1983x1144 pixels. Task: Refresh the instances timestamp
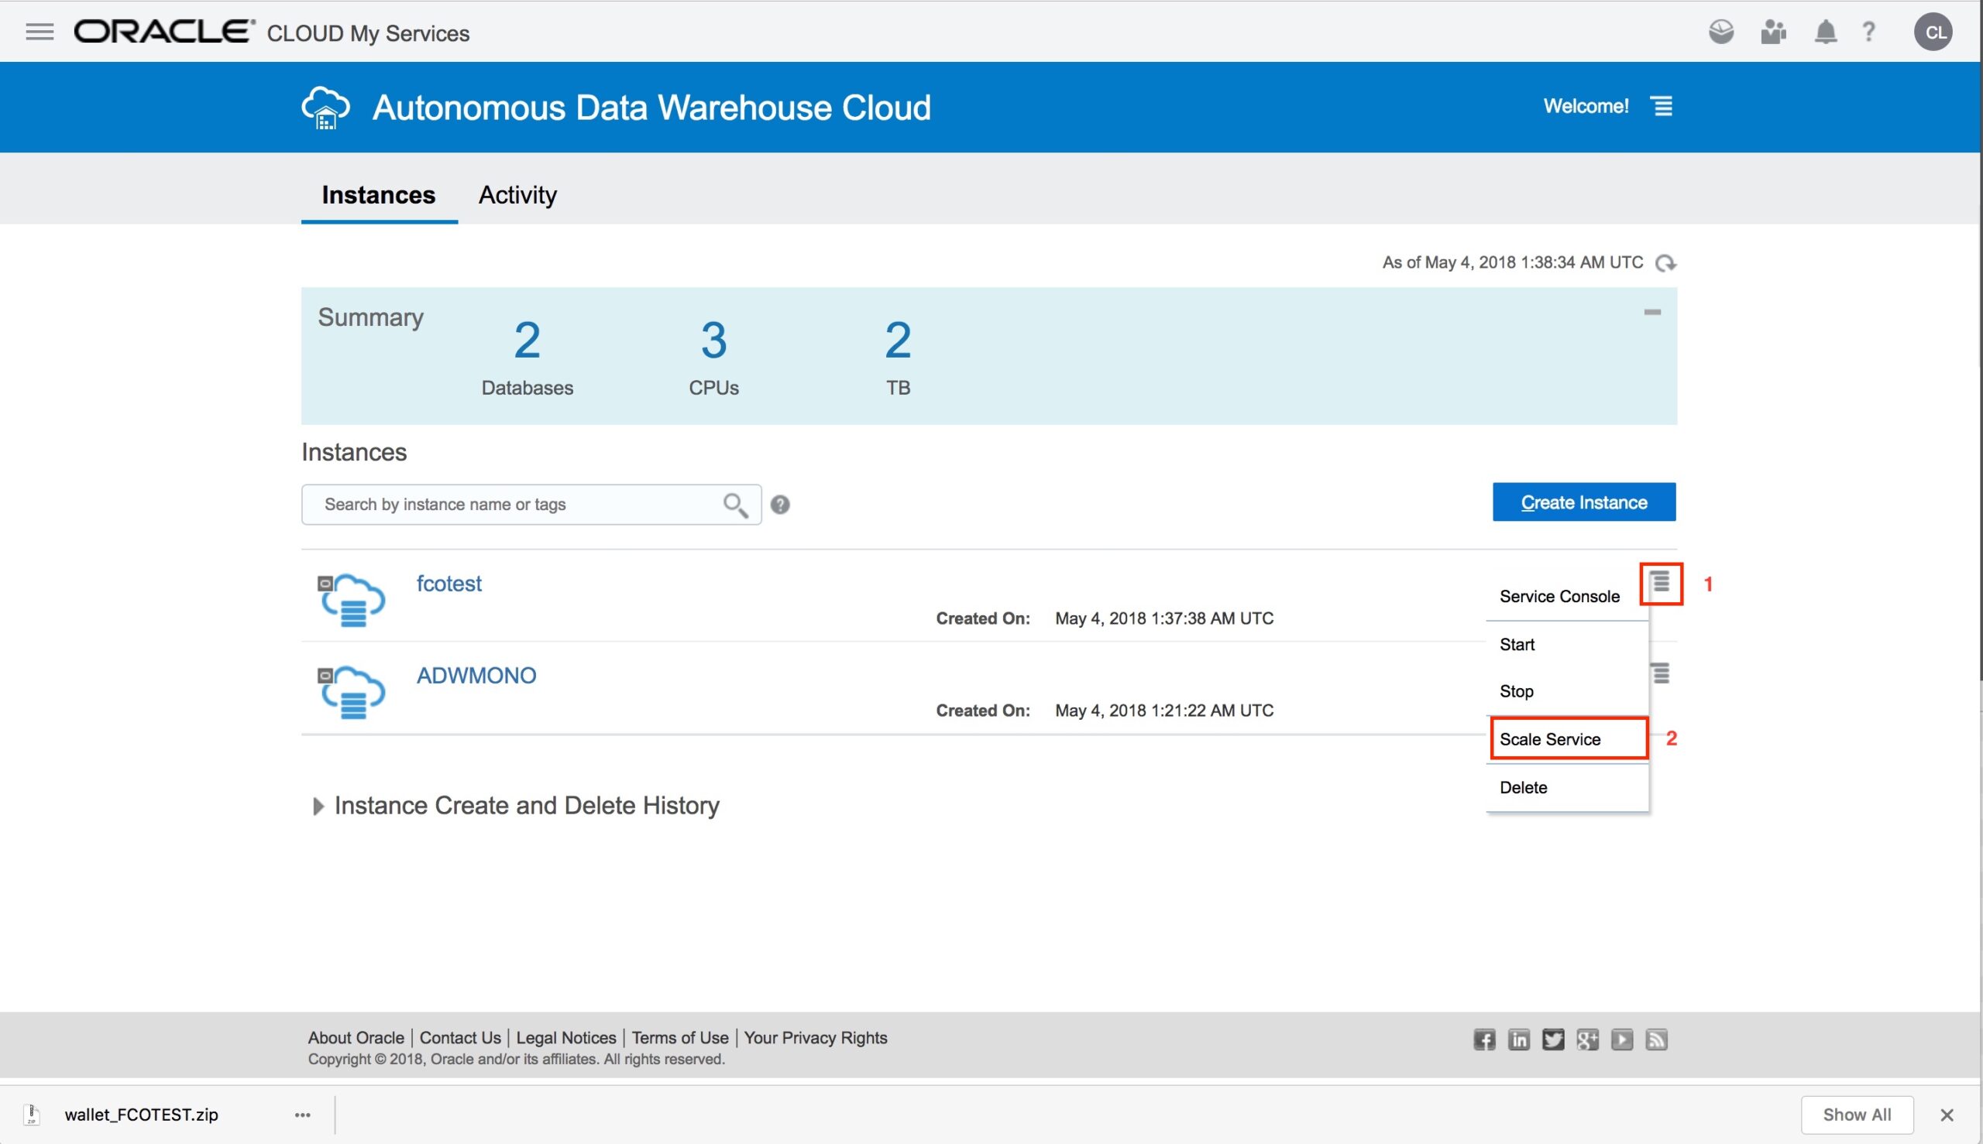[1665, 263]
